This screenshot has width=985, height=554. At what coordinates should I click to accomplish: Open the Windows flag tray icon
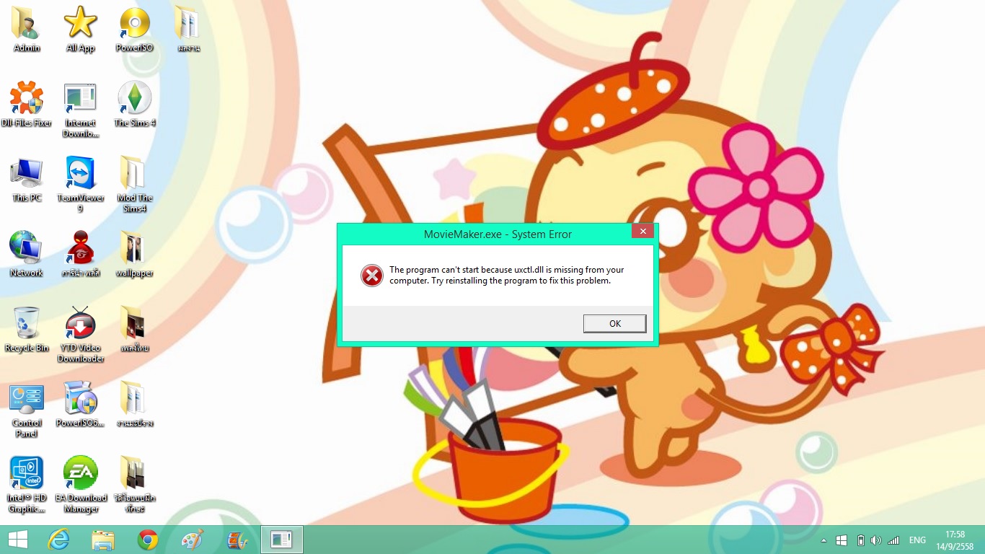pyautogui.click(x=842, y=540)
